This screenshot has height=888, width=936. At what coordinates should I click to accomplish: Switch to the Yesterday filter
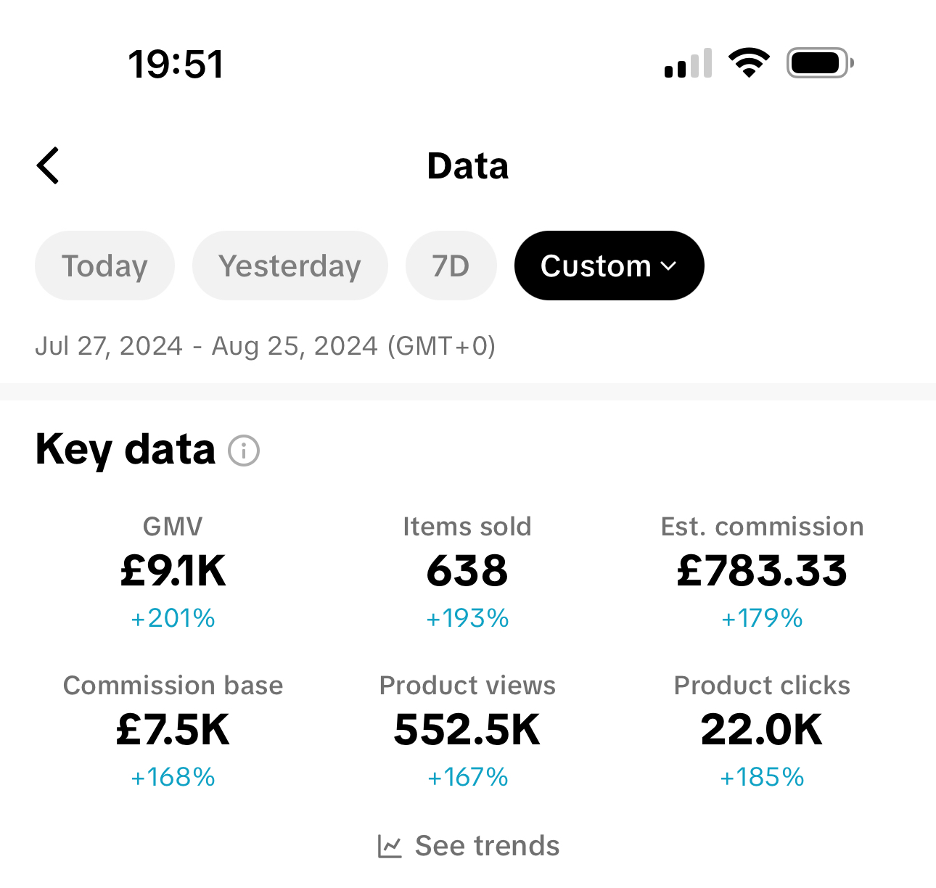tap(290, 266)
